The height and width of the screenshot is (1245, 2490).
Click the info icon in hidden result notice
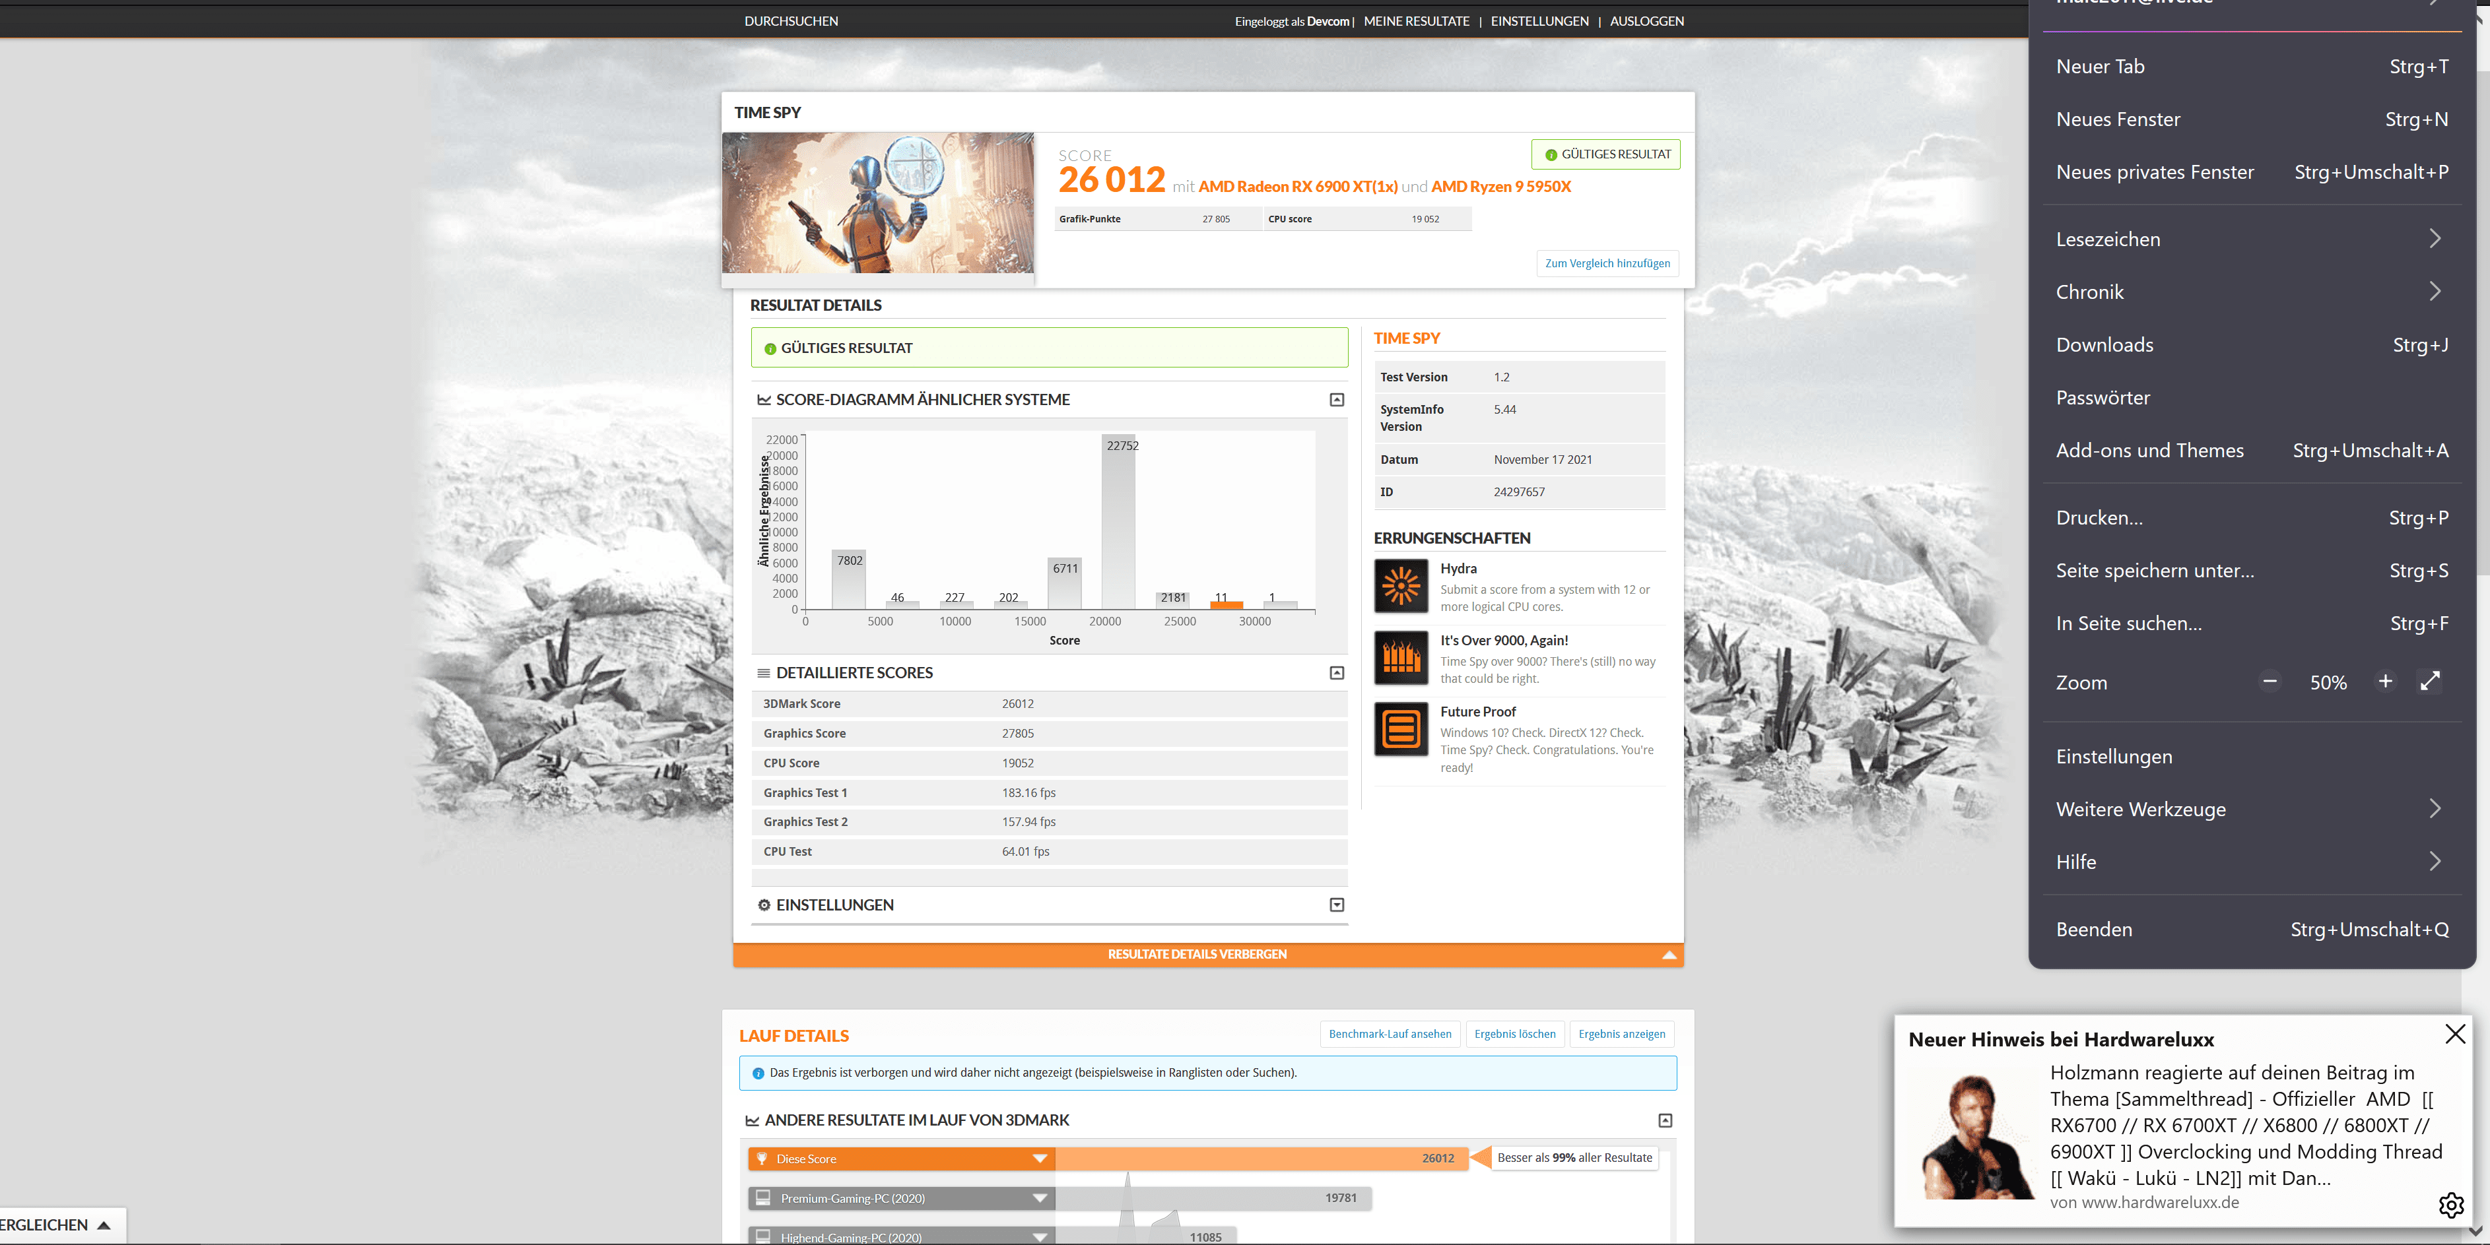point(758,1073)
